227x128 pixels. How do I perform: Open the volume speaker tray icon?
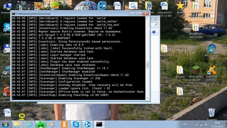[206, 124]
